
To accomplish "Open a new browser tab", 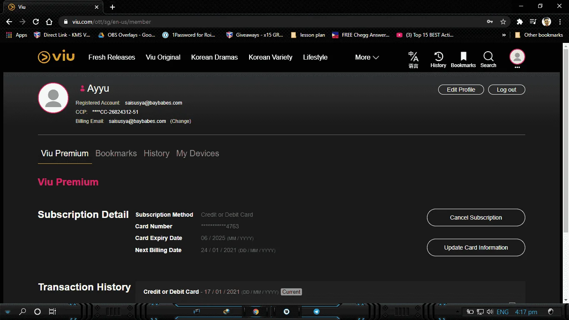I will 112,7.
